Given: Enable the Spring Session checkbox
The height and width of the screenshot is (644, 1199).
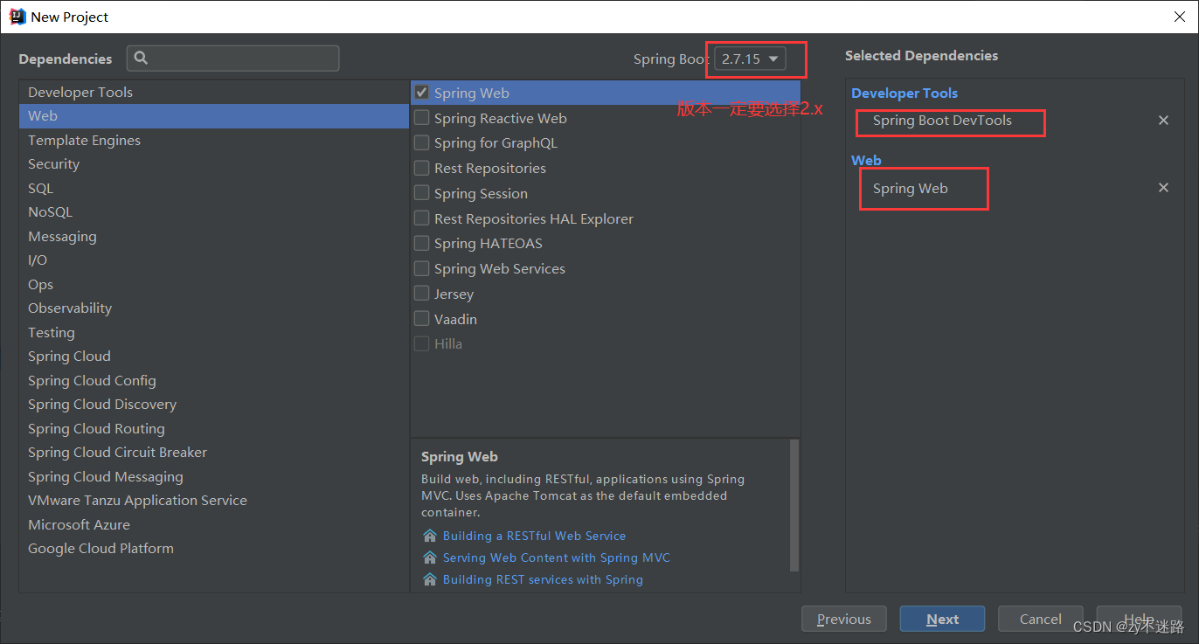Looking at the screenshot, I should click(x=422, y=193).
